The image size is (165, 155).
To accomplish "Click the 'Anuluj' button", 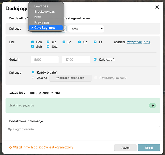I will (125, 148).
